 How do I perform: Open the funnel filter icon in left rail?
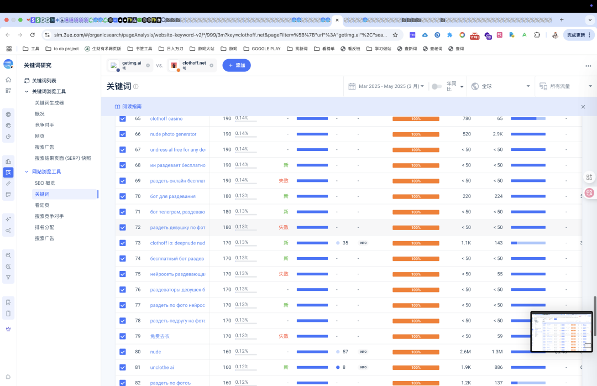(x=8, y=278)
